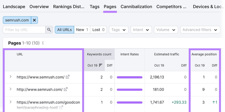225x112 pixels.
Task: Open http://www.semrush.com/ external link icon
Action: 66,89
